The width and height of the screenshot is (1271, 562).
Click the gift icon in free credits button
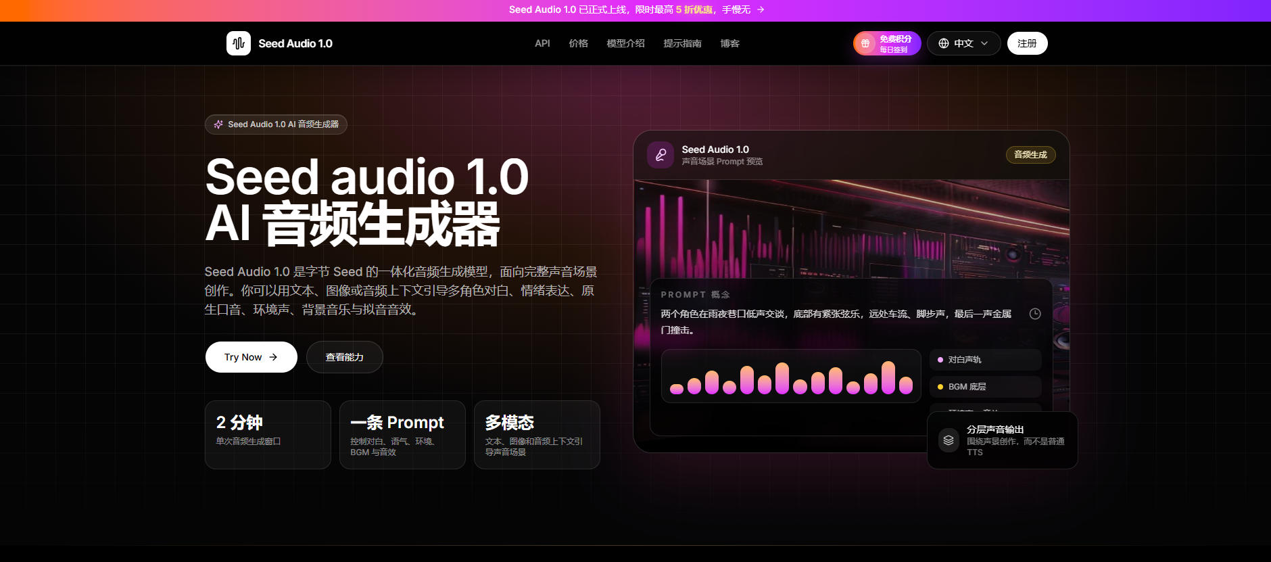tap(865, 43)
